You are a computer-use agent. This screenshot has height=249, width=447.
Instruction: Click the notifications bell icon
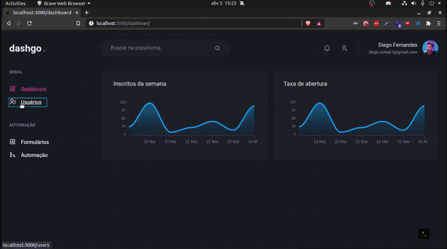click(327, 48)
